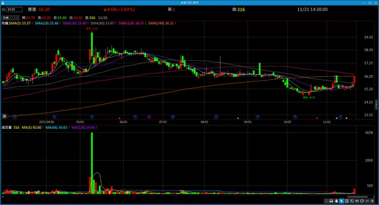Click the 成交量 volume panel label
Screen dimensions: 379x205
(7, 127)
